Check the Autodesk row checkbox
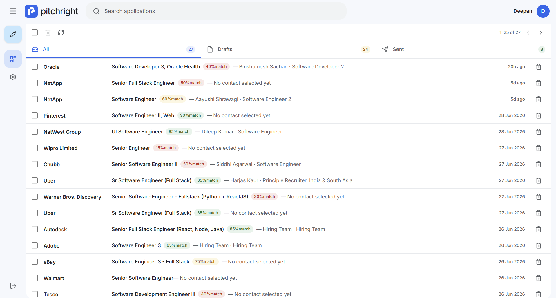This screenshot has height=298, width=556. point(35,229)
